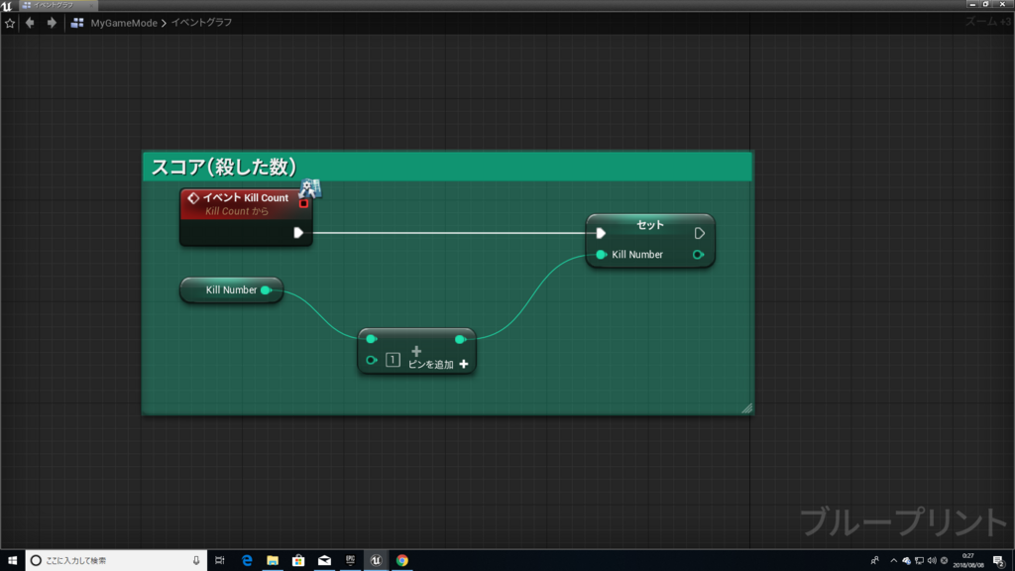Switch to Unreal Engine in taskbar
The width and height of the screenshot is (1015, 571).
[x=376, y=561]
